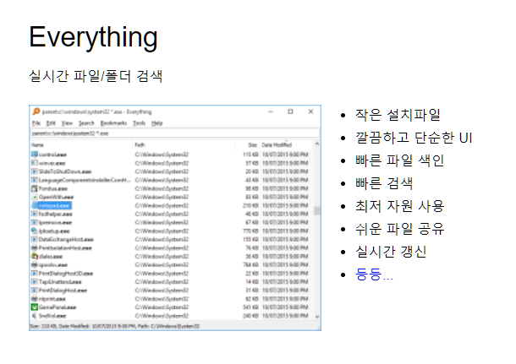Select the highlighted notepad.exe row

point(52,206)
